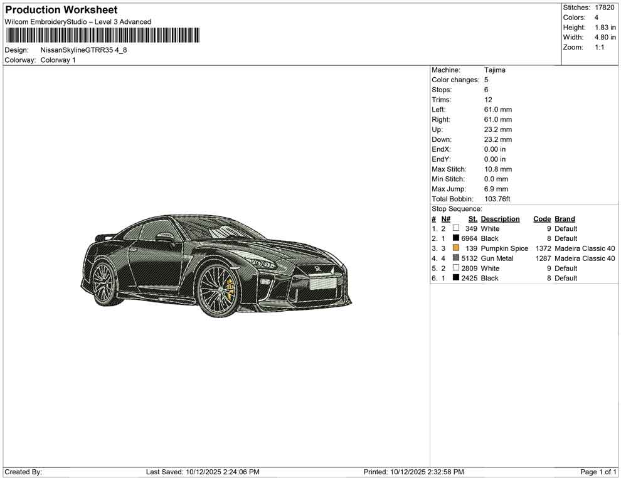Click the Tajima machine value

[x=494, y=70]
